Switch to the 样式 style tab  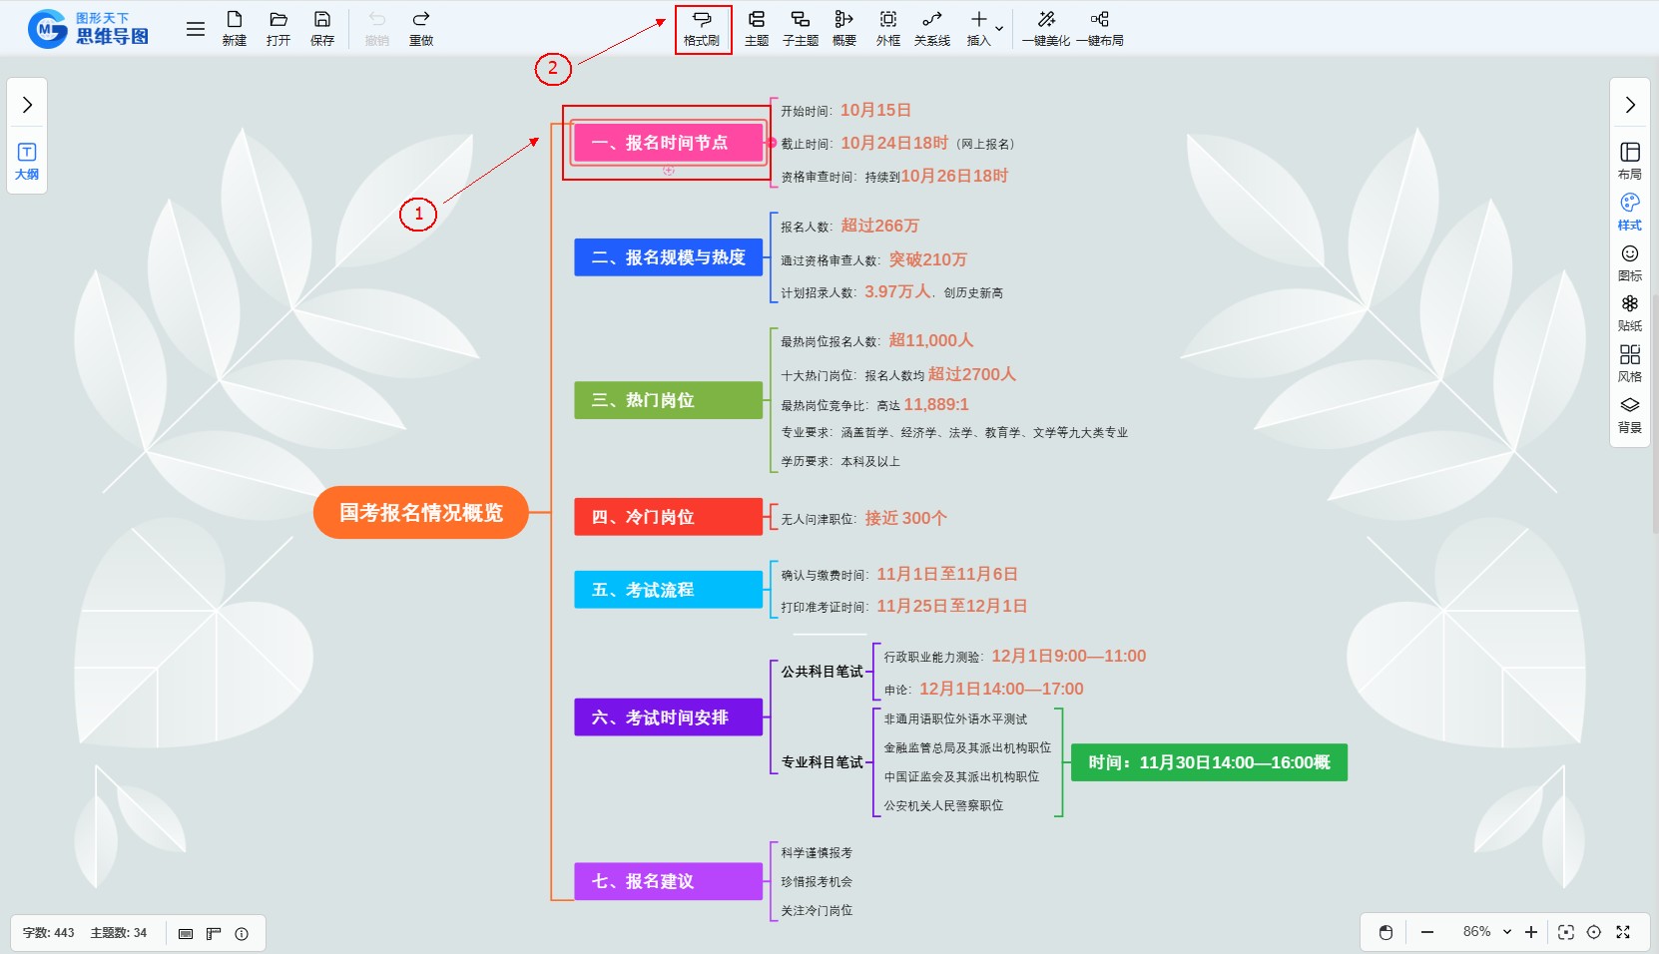pyautogui.click(x=1629, y=212)
